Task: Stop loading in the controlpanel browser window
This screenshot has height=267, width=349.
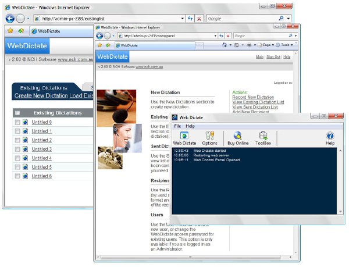Action: [x=228, y=36]
